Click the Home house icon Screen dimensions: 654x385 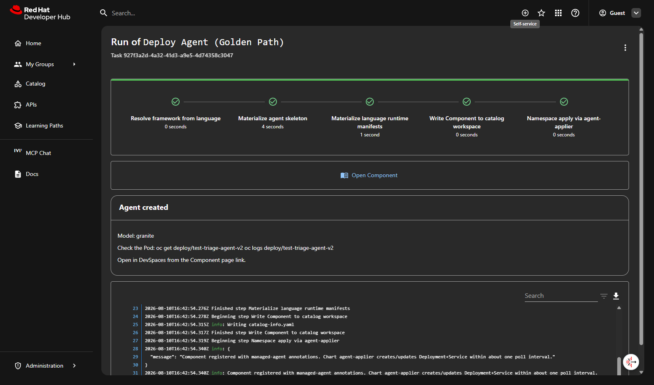click(x=18, y=43)
